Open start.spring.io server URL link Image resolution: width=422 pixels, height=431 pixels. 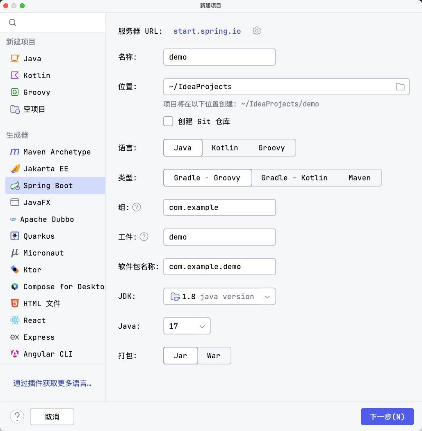click(207, 31)
